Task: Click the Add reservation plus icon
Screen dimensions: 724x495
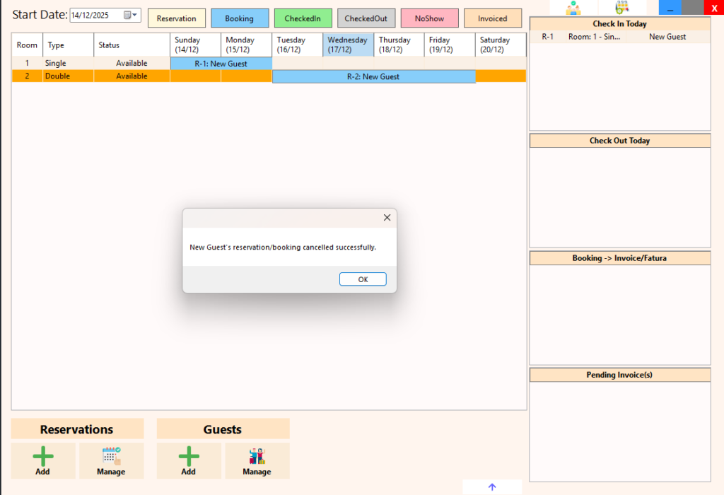Action: coord(42,456)
